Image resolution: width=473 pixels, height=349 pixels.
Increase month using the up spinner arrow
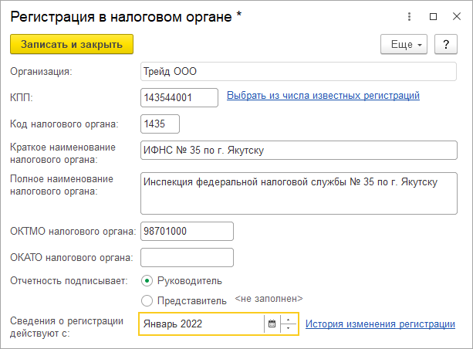[288, 320]
